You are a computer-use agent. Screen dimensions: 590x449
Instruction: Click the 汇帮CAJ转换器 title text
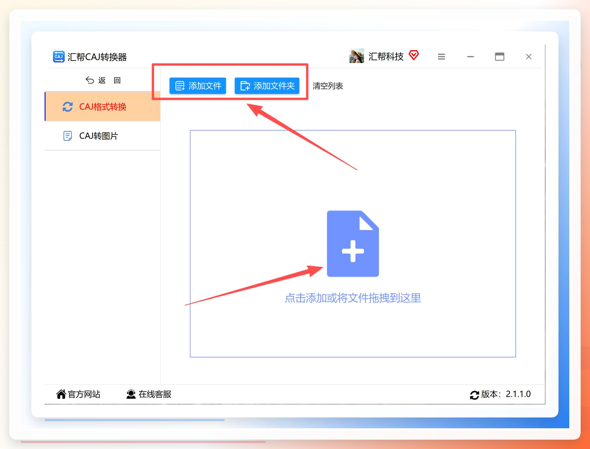[x=97, y=57]
